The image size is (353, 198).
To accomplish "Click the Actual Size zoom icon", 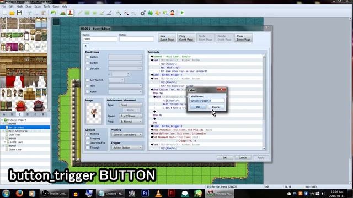I will 133,13.
